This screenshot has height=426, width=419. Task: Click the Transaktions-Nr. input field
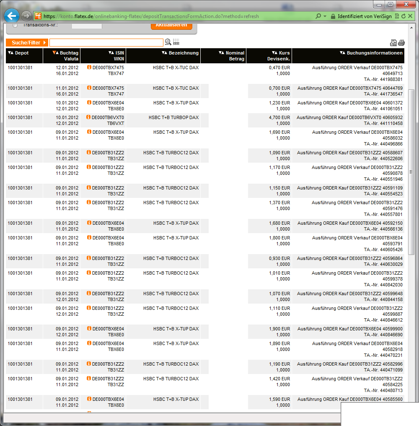87,26
